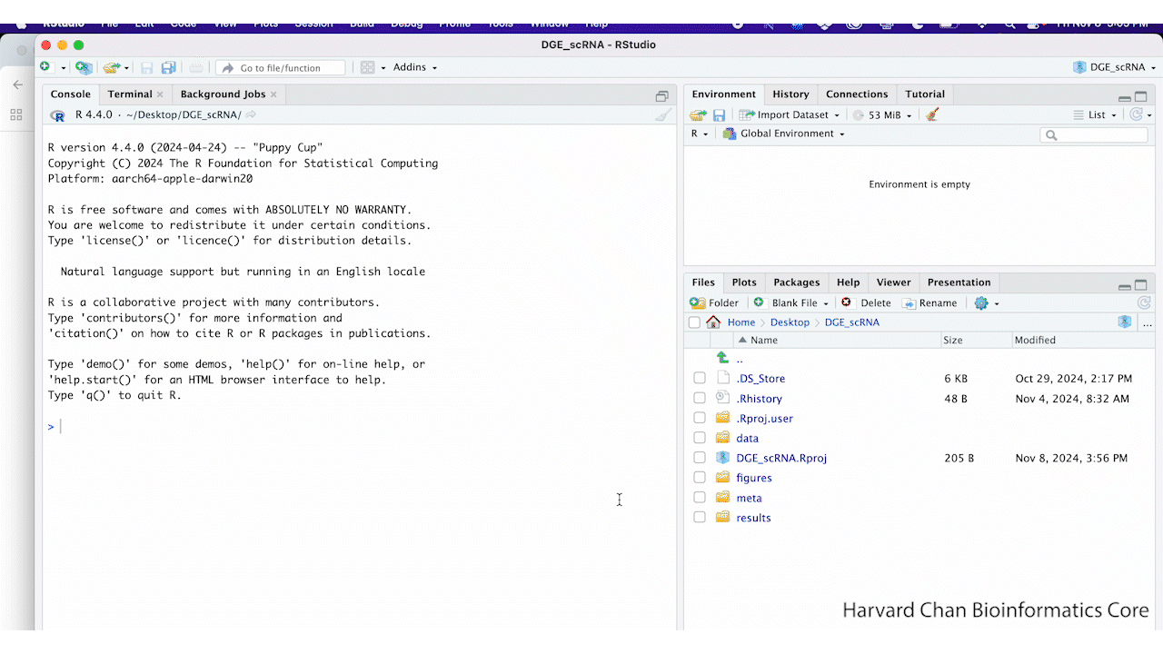Switch to the Presentation tab
This screenshot has height=654, width=1163.
tap(959, 282)
